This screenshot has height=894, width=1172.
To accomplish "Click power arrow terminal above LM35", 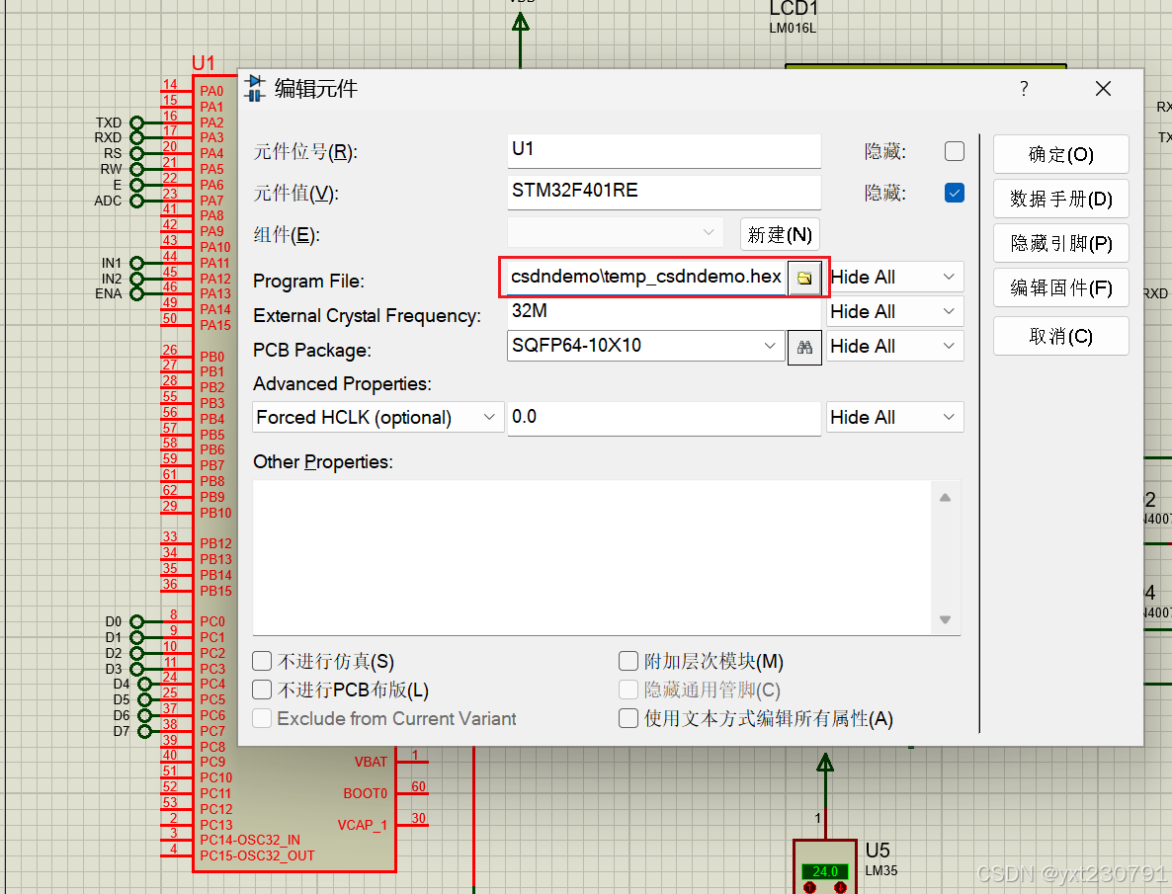I will point(825,764).
